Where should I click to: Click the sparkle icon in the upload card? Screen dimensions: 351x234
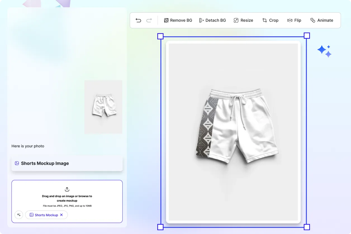coord(19,215)
